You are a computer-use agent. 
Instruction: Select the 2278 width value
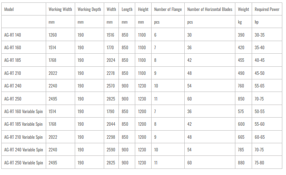click(111, 73)
